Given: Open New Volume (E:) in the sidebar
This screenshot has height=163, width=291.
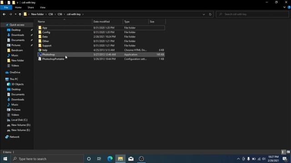Looking at the screenshot, I should (20, 130).
